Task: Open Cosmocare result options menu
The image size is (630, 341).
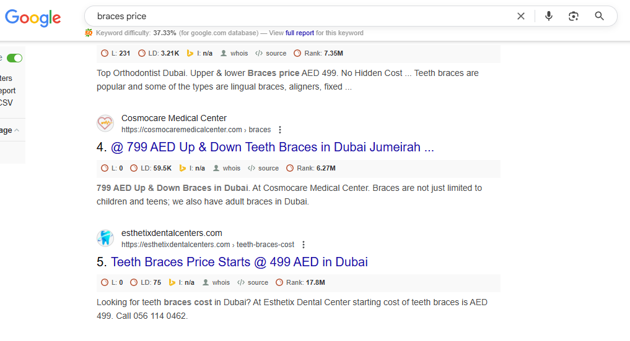Action: click(280, 130)
